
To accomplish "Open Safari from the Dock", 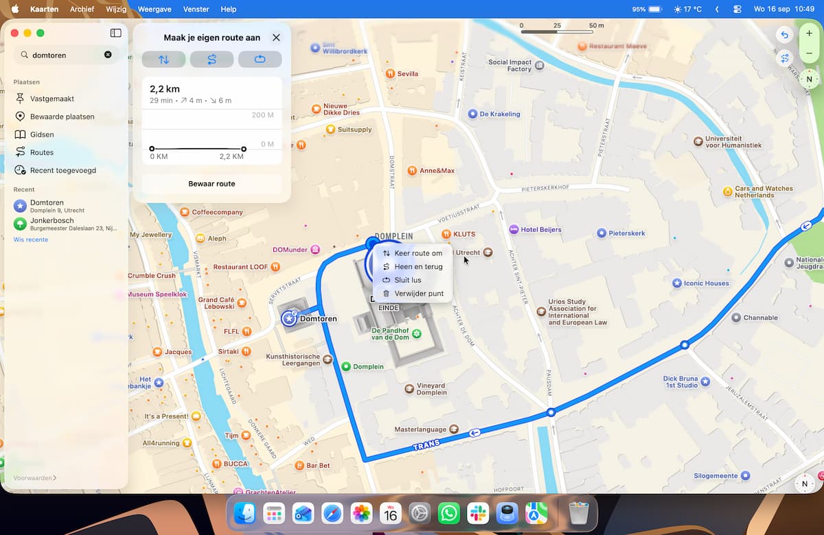I will (332, 513).
